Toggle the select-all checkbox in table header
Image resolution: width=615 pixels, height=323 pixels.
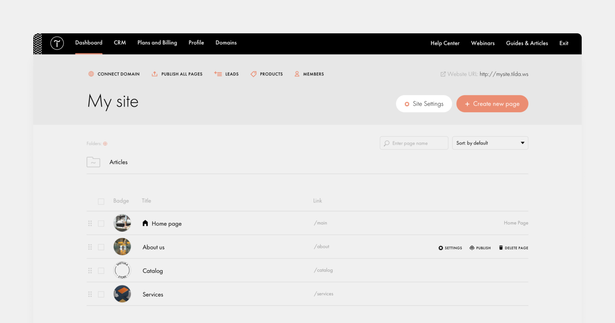tap(101, 201)
